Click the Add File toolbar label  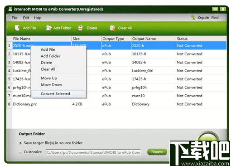29,28
